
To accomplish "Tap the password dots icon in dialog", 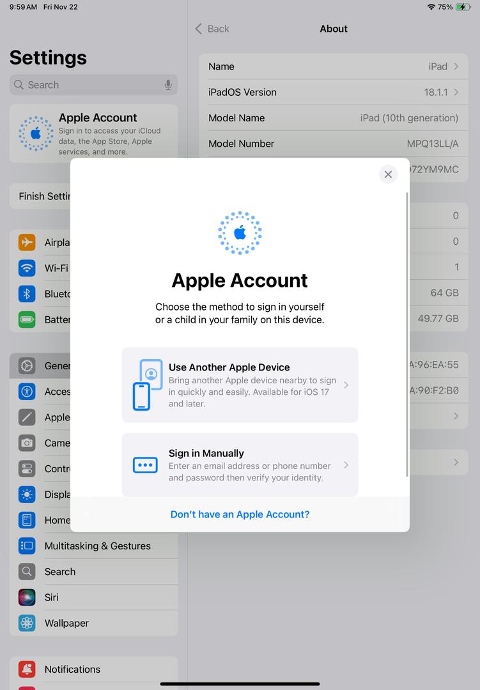I will (145, 464).
